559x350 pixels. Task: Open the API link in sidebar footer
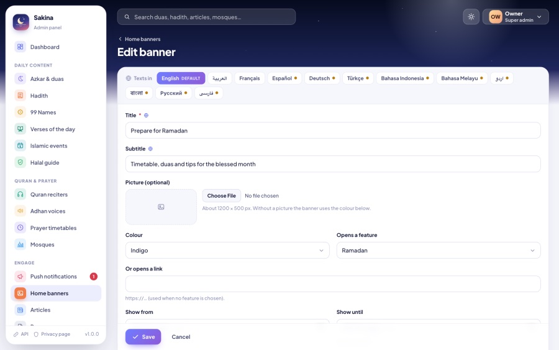[x=21, y=334]
